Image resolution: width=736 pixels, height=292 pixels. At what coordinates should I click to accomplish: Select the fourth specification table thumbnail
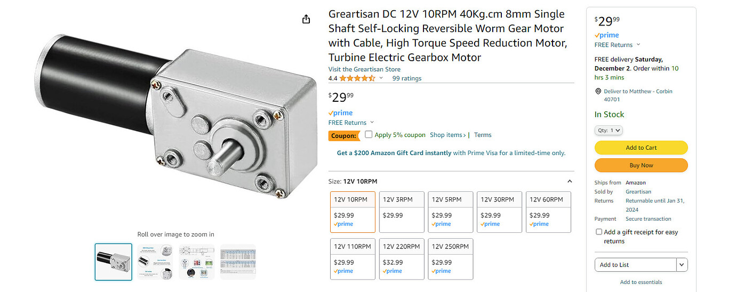click(x=238, y=262)
